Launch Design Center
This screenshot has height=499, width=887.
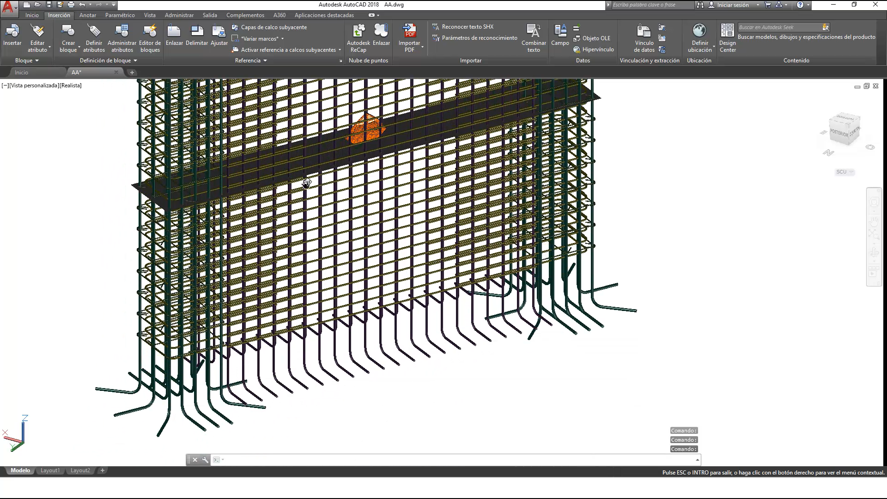tap(727, 37)
